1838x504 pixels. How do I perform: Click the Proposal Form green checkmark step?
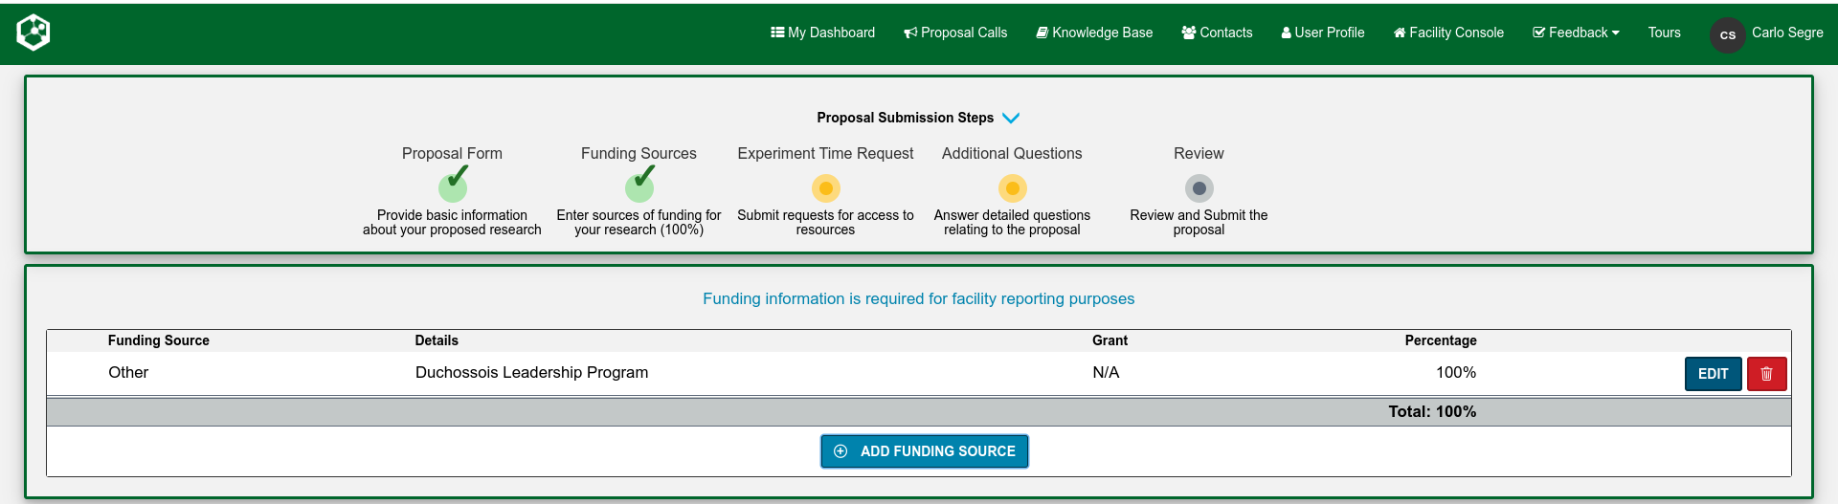[x=453, y=186]
